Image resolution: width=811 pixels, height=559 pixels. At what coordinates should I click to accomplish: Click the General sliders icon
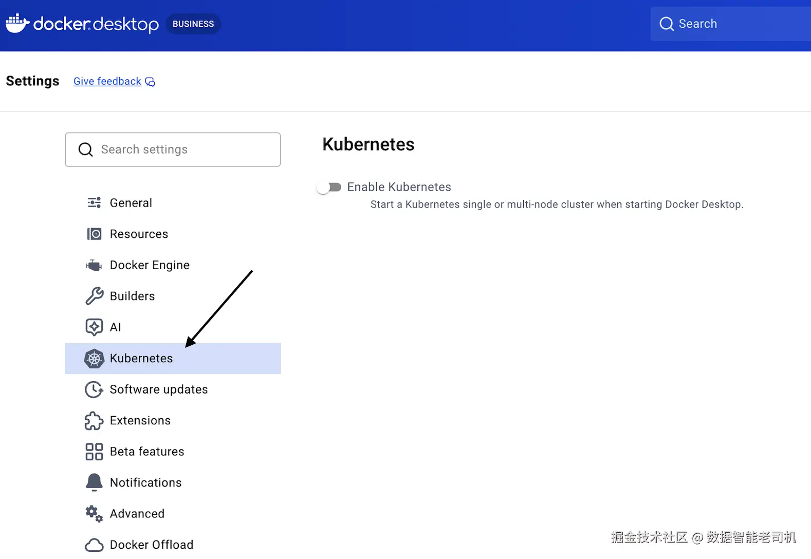coord(94,202)
